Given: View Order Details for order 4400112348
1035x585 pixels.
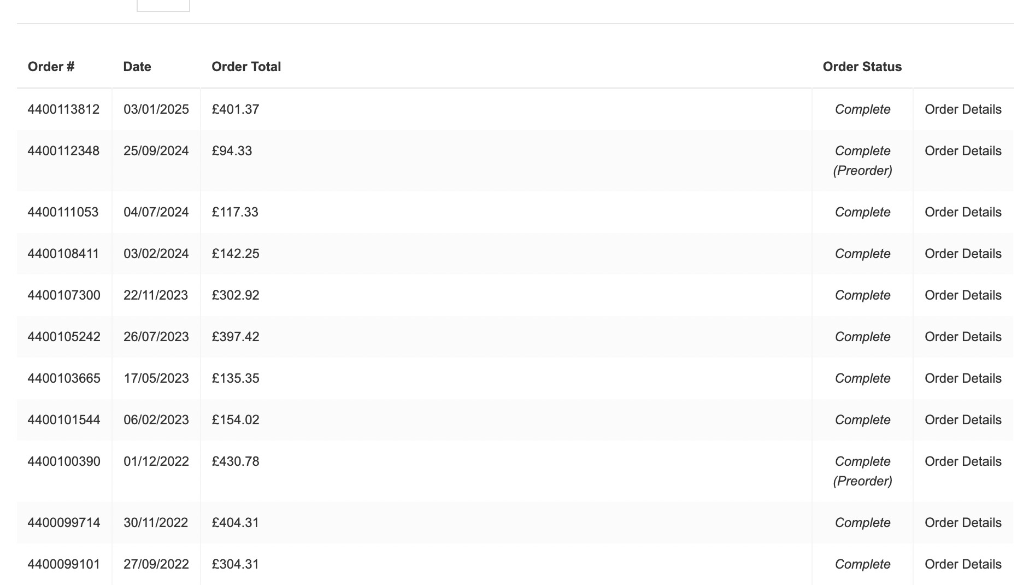Looking at the screenshot, I should 962,151.
